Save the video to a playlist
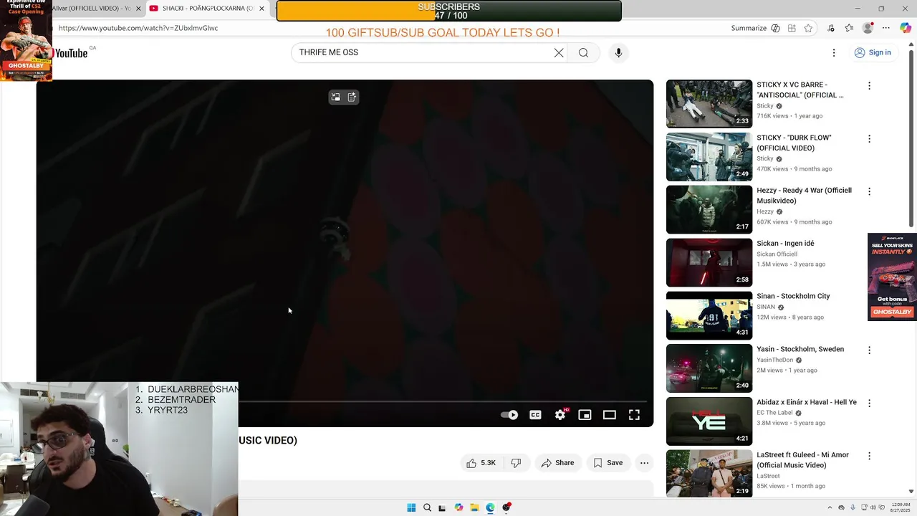917x516 pixels. click(608, 463)
